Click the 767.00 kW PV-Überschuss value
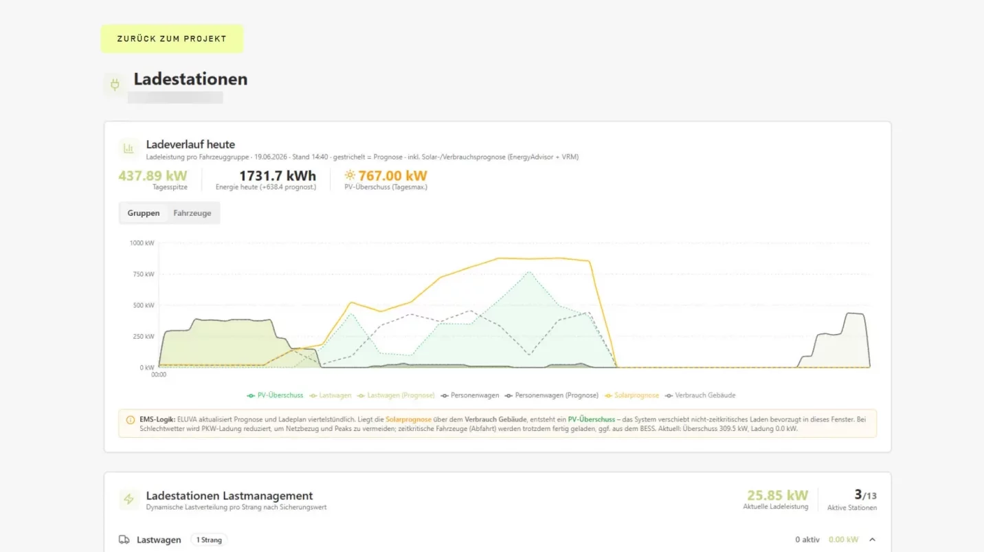The height and width of the screenshot is (552, 984). (392, 175)
